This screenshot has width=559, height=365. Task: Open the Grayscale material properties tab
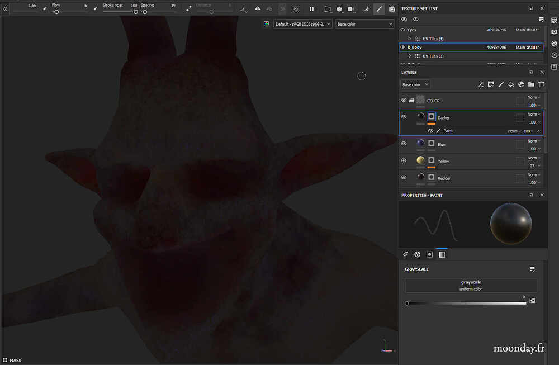442,254
